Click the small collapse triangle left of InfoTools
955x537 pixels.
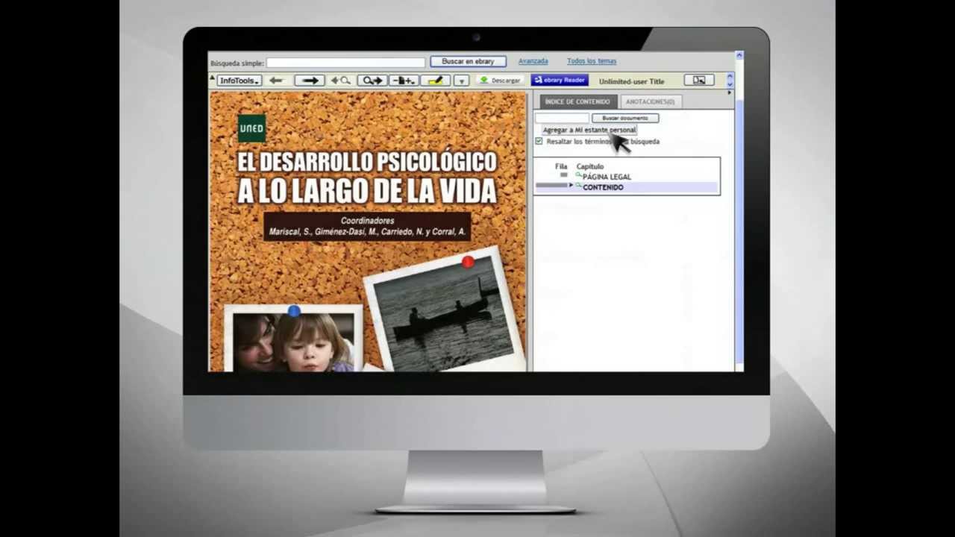tap(212, 78)
